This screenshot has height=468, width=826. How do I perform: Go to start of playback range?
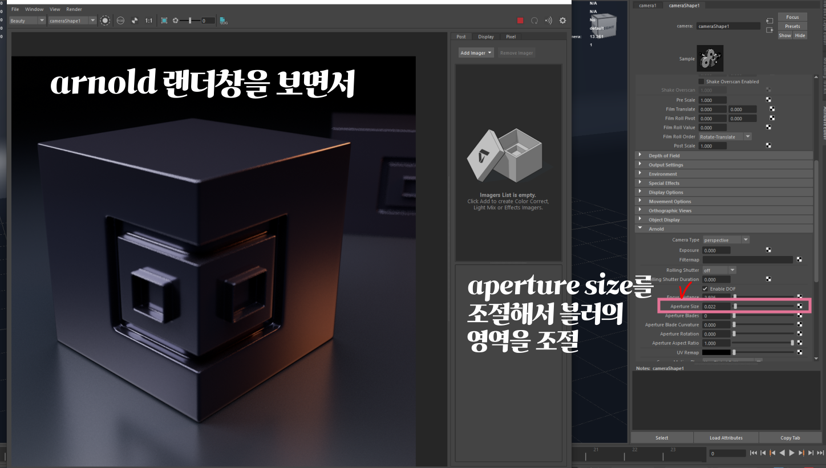pyautogui.click(x=754, y=453)
